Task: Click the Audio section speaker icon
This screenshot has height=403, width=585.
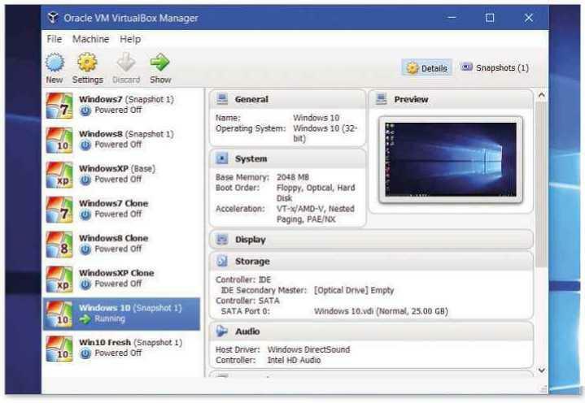Action: tap(222, 331)
